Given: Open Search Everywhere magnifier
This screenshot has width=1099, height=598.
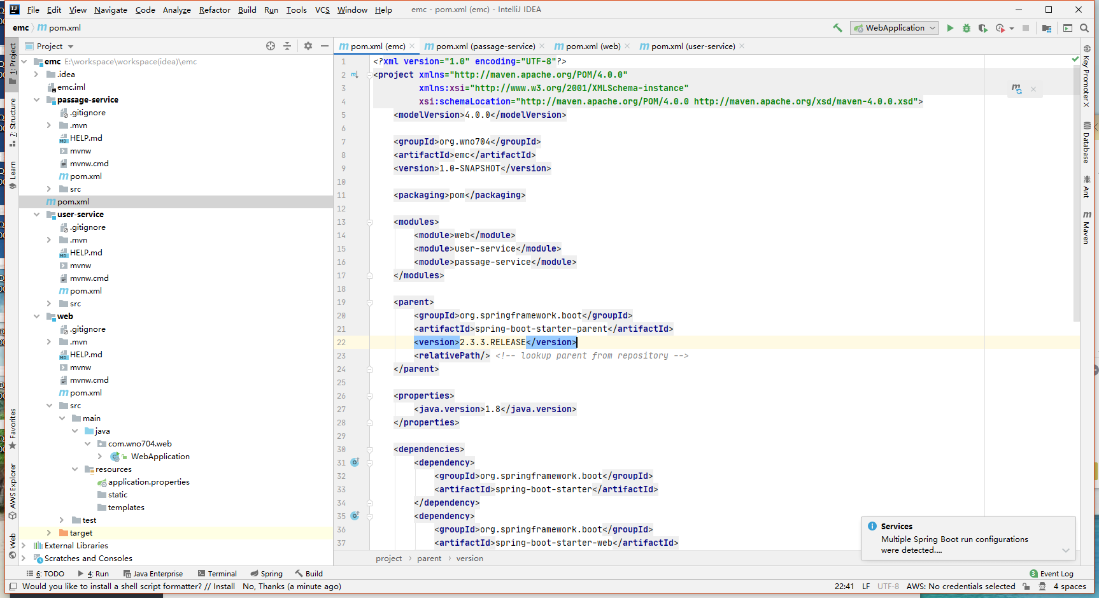Looking at the screenshot, I should click(1084, 28).
